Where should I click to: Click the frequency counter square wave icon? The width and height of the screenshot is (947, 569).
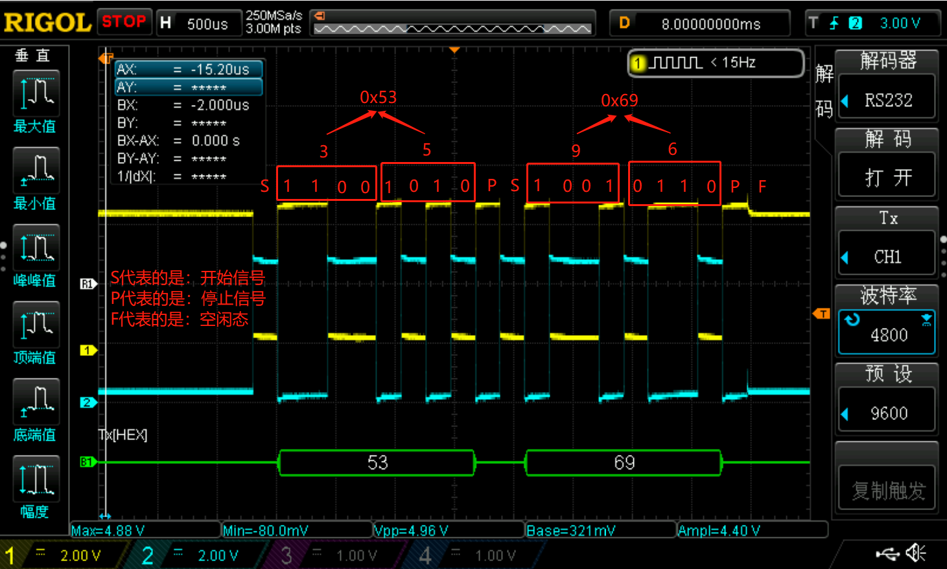[x=675, y=63]
